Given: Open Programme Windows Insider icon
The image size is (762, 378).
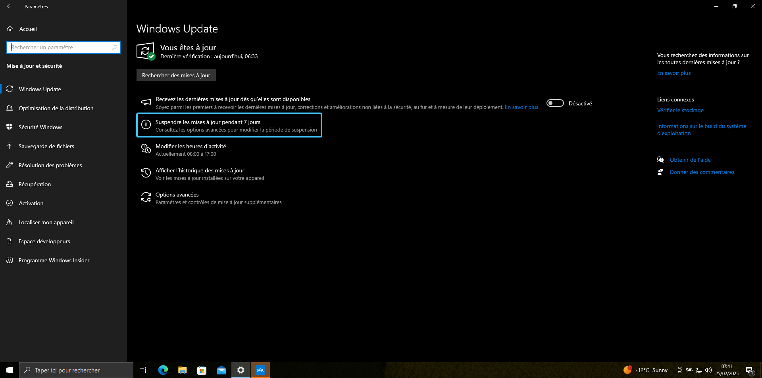Looking at the screenshot, I should click(x=10, y=260).
